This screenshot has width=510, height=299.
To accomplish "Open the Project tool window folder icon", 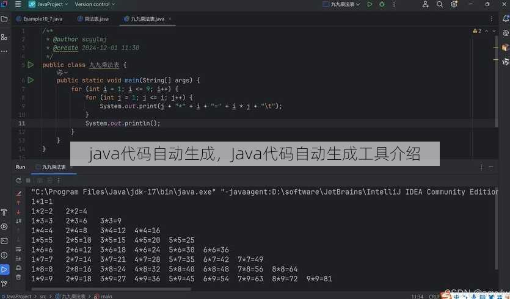I will pos(4,19).
